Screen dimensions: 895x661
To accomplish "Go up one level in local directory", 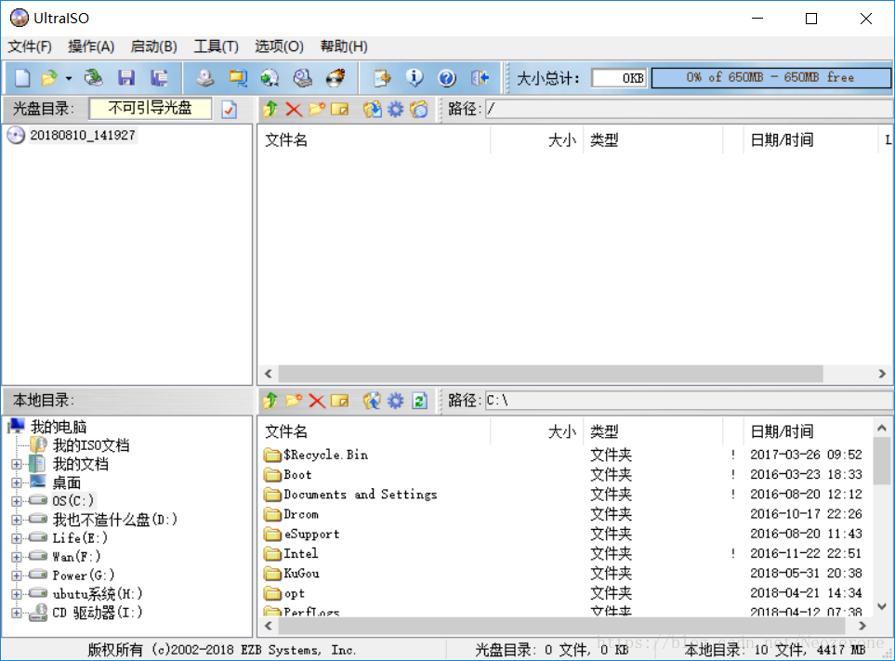I will (270, 400).
